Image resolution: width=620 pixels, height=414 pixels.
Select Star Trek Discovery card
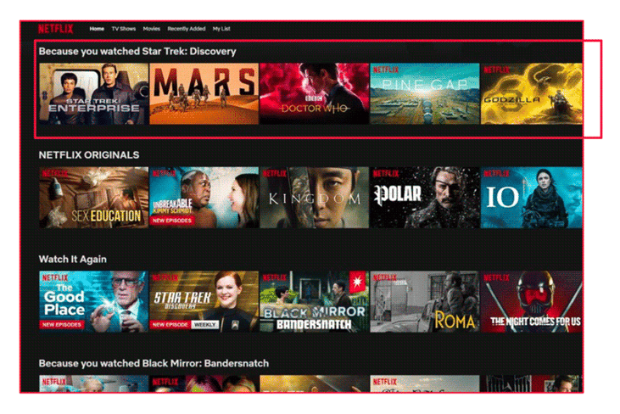[x=204, y=302]
